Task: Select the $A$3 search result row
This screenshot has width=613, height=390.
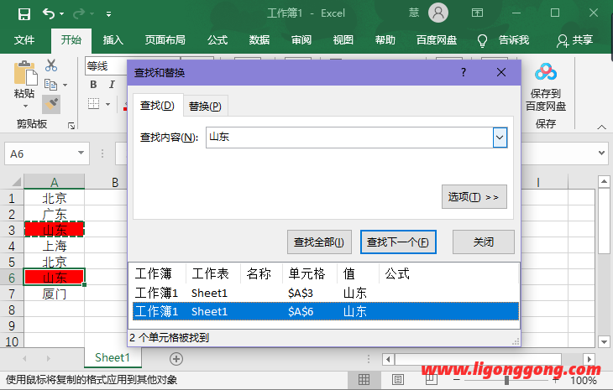Action: pyautogui.click(x=326, y=293)
